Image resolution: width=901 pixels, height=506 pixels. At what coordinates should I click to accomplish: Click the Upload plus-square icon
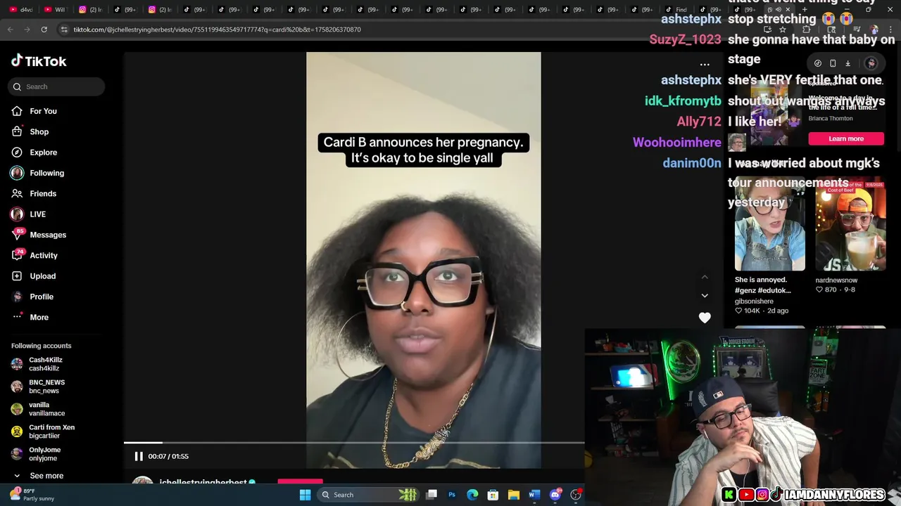17,276
